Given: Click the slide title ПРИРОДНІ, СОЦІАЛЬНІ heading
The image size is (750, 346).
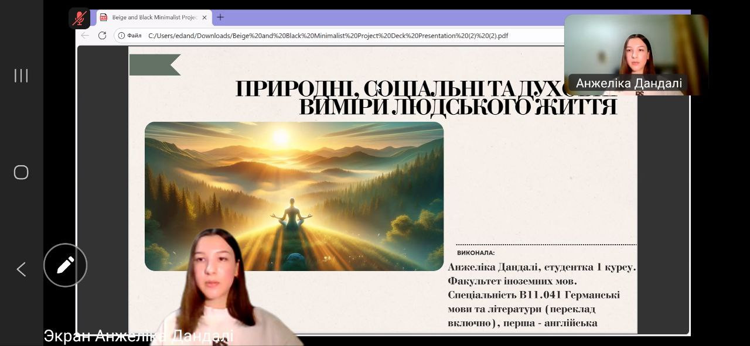Looking at the screenshot, I should point(426,97).
